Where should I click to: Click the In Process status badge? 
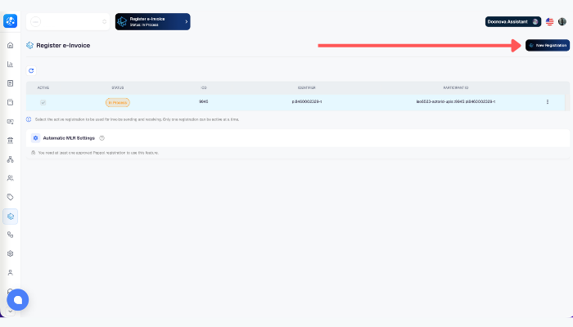118,102
